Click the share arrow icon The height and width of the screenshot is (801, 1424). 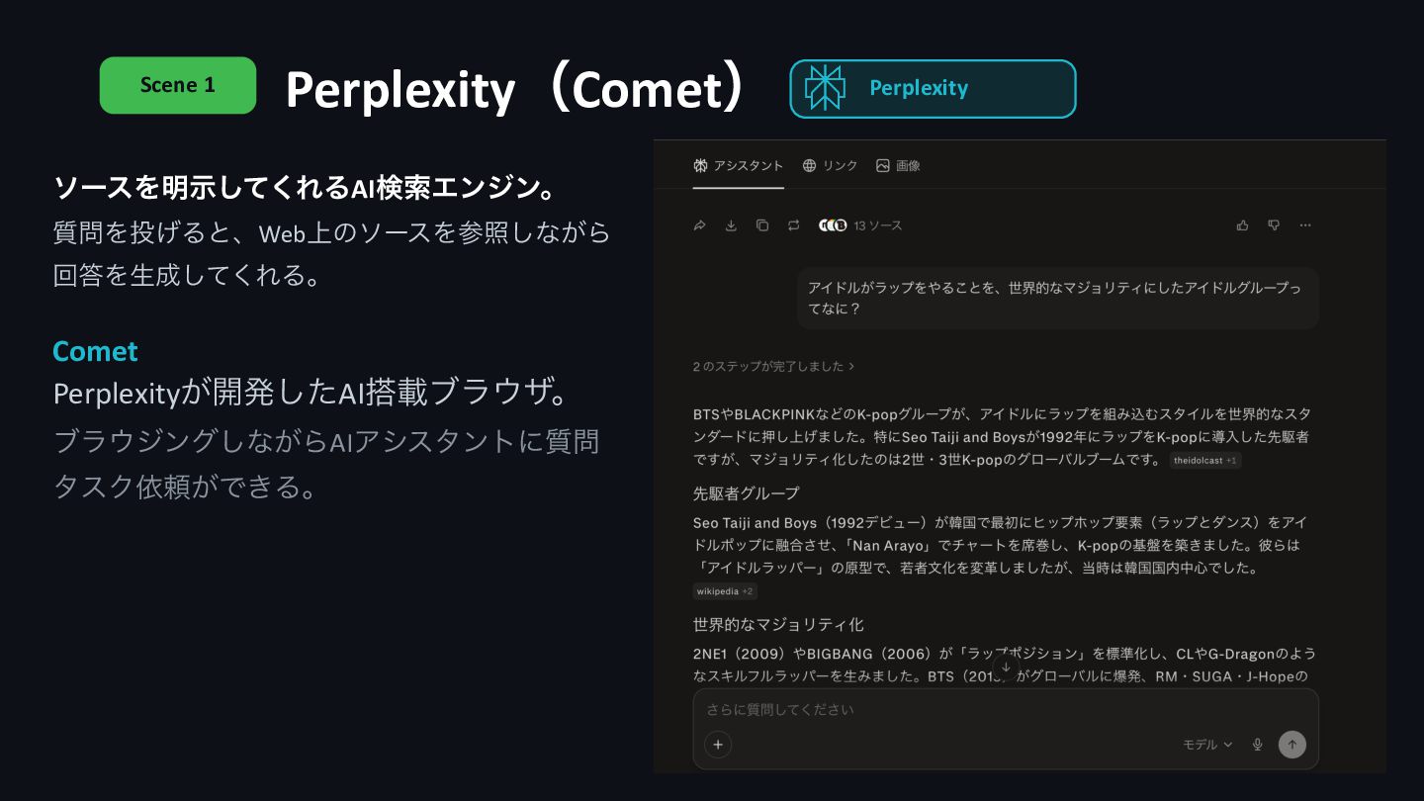click(x=700, y=225)
